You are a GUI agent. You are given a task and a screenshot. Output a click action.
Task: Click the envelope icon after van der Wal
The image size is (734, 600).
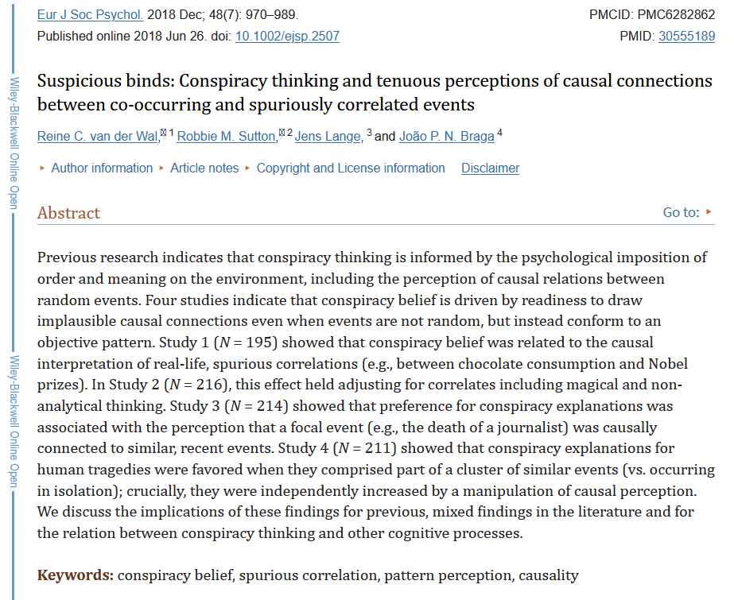tap(163, 133)
